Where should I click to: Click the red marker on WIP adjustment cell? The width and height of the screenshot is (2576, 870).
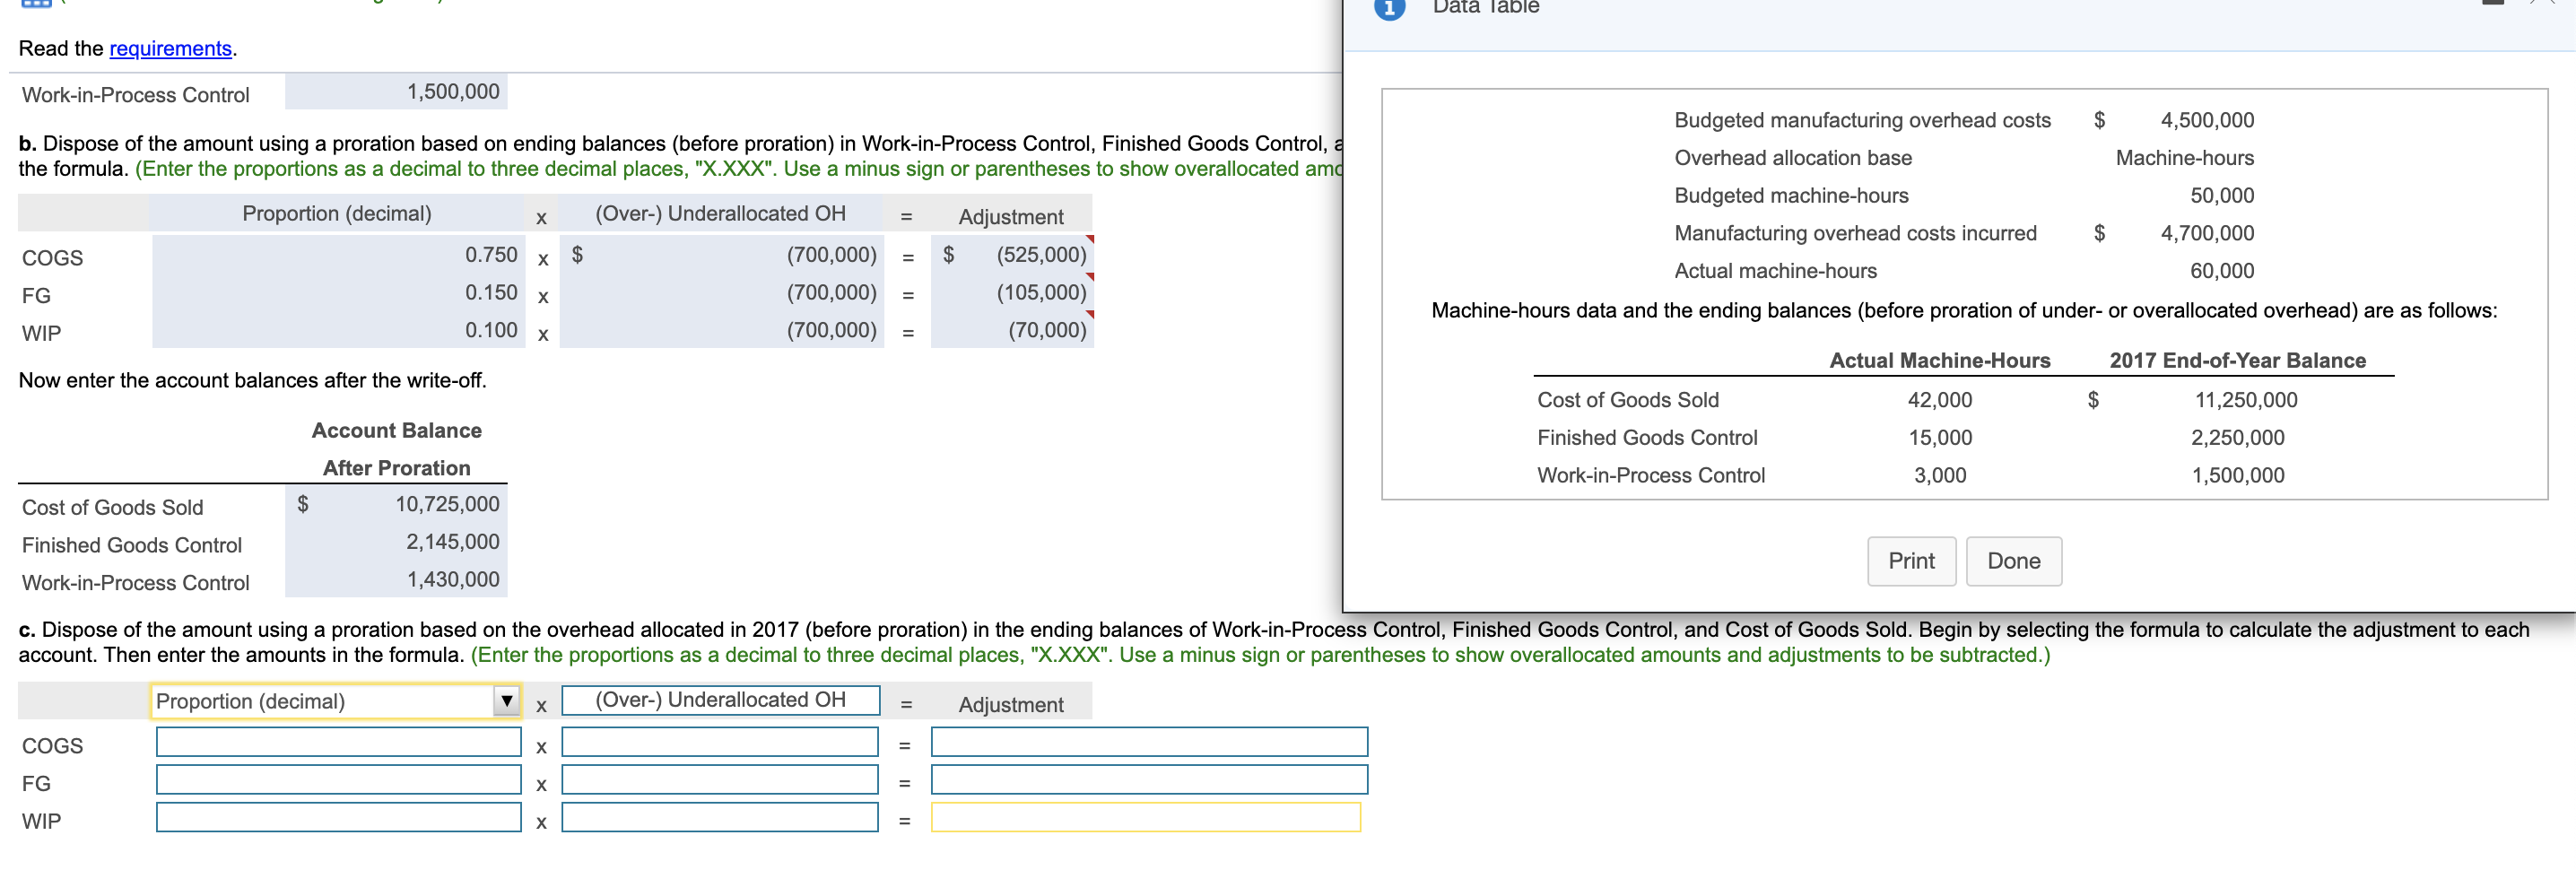(x=1090, y=315)
